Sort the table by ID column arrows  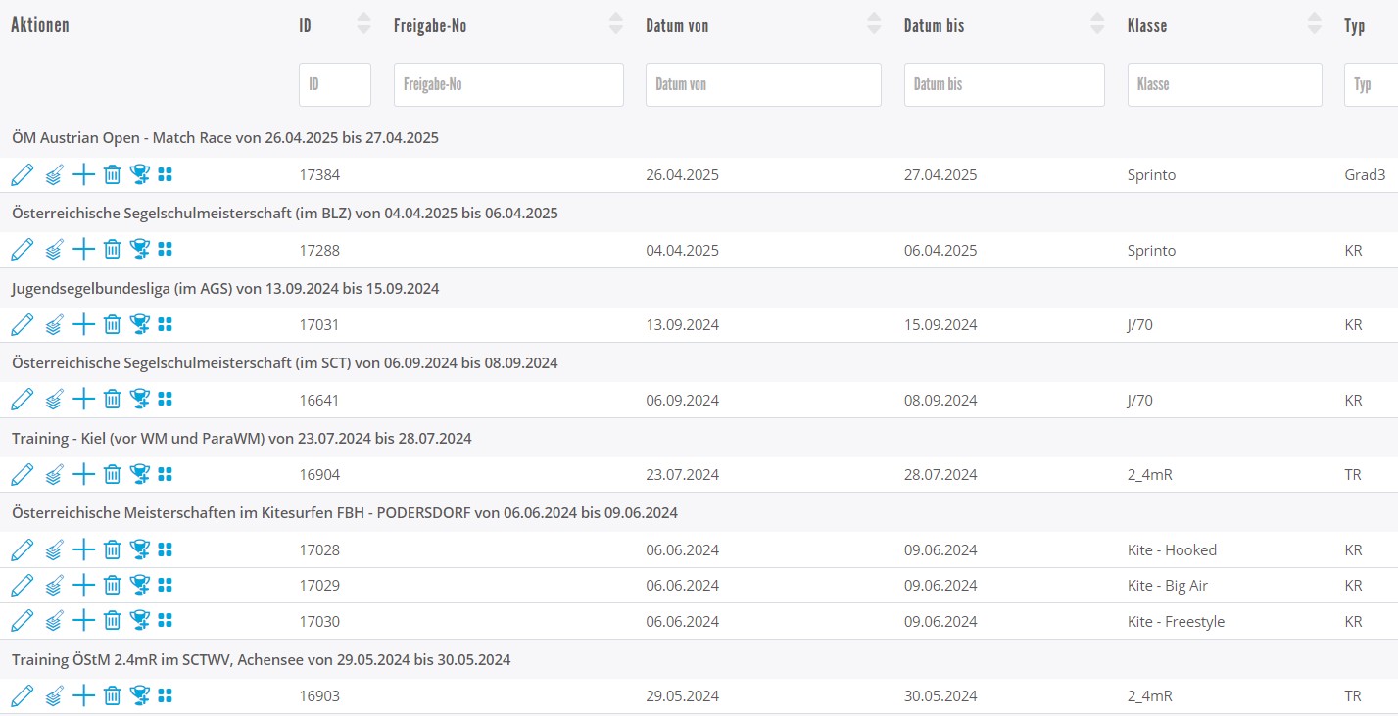[363, 24]
